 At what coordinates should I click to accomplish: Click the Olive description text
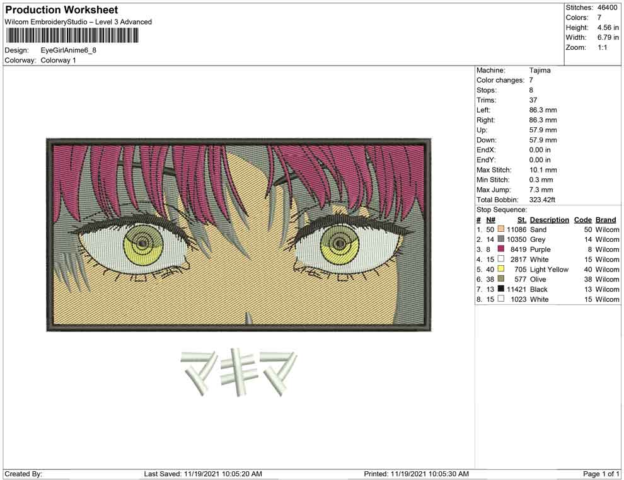coord(538,279)
